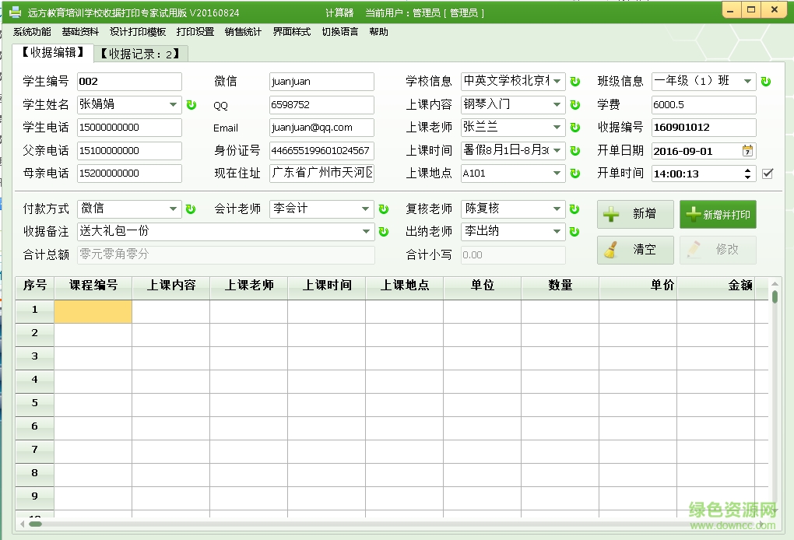Viewport: 794px width, 540px height.
Task: Click the 新增并打印 button
Action: pyautogui.click(x=717, y=214)
